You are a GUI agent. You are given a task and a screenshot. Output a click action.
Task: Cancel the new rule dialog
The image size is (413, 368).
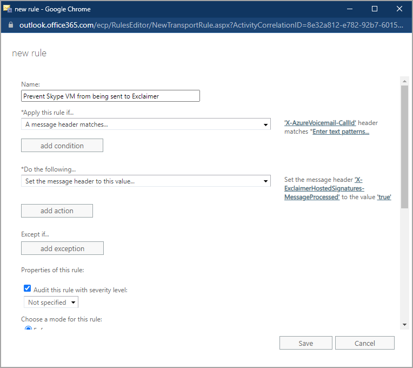coord(364,343)
